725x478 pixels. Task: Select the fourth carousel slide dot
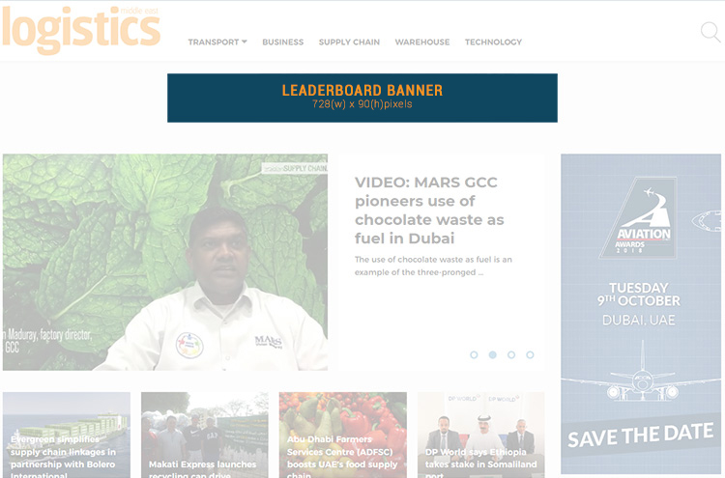click(530, 354)
